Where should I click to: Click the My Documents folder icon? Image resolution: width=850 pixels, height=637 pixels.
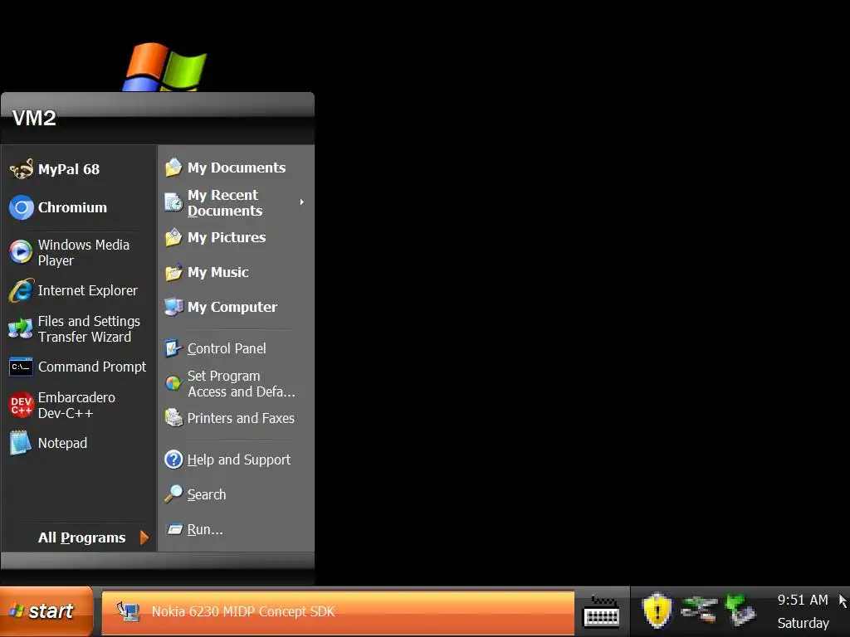(x=173, y=168)
